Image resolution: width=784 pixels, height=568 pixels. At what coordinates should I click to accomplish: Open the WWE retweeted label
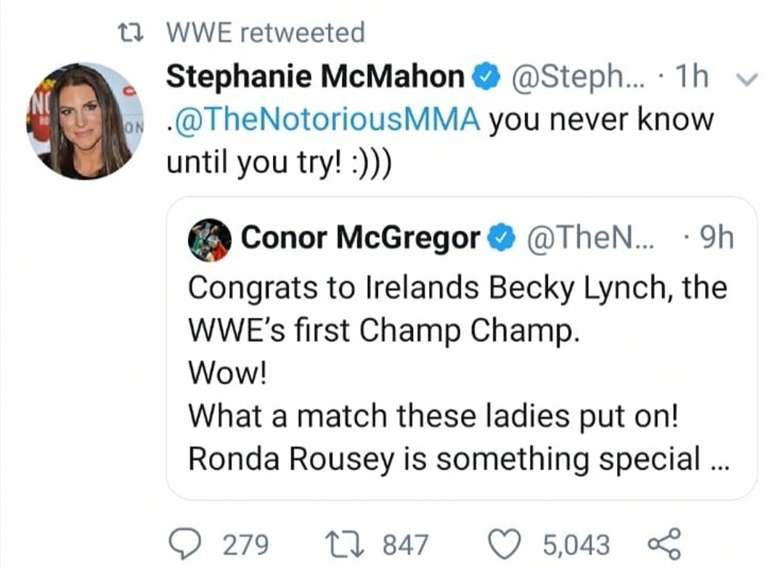point(265,33)
